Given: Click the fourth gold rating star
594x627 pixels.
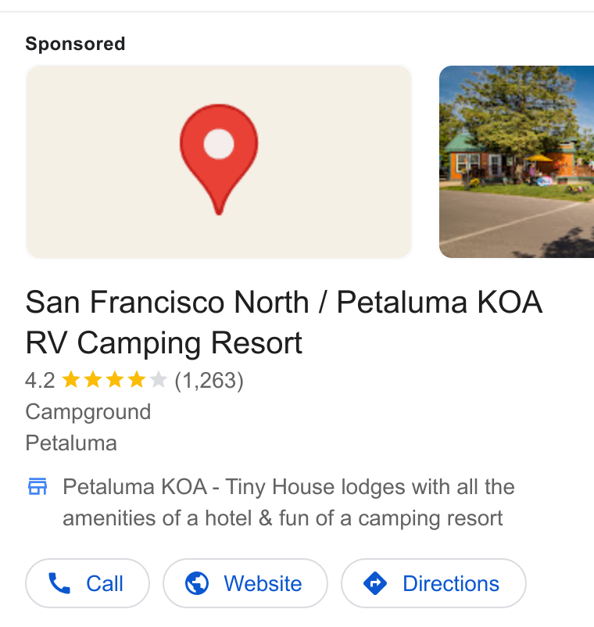Looking at the screenshot, I should [136, 379].
